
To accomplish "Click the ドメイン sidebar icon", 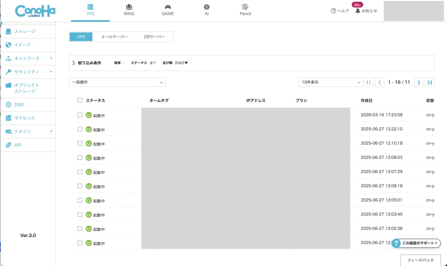I will pos(9,132).
